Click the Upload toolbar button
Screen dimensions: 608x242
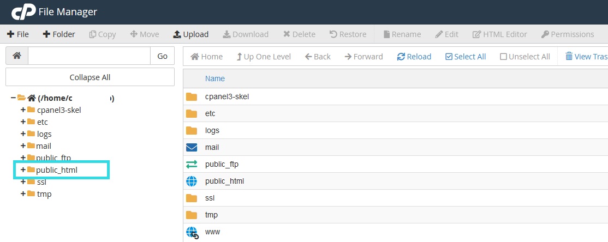coord(190,34)
